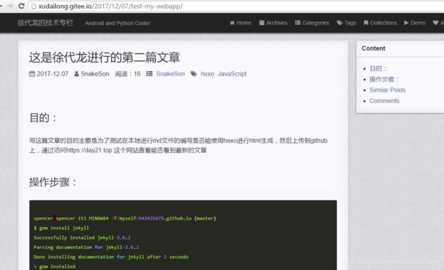The height and width of the screenshot is (270, 444).
Task: Click the address bar URL field
Action: [236, 6]
